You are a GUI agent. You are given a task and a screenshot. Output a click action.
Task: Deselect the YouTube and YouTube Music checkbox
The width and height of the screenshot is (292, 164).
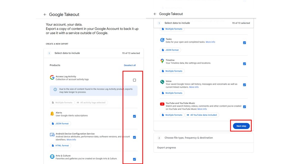tap(245, 107)
